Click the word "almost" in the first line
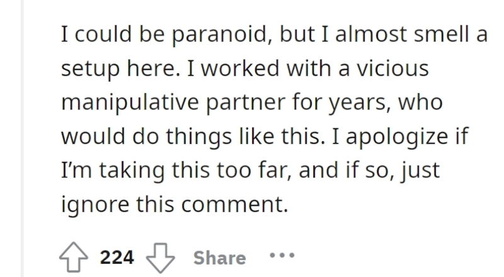504x277 pixels. (x=371, y=34)
